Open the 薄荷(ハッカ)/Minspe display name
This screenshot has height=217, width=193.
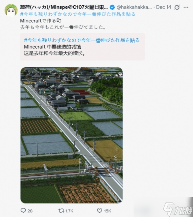(64, 7)
